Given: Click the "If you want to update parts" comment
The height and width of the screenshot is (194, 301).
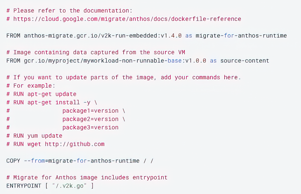Looking at the screenshot, I should tap(124, 78).
